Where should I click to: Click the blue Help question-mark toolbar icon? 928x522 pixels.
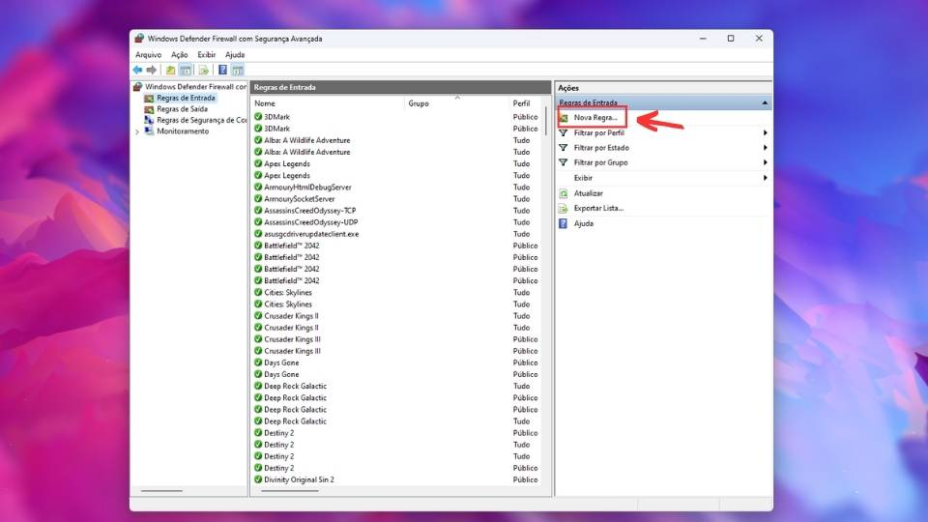(x=222, y=70)
